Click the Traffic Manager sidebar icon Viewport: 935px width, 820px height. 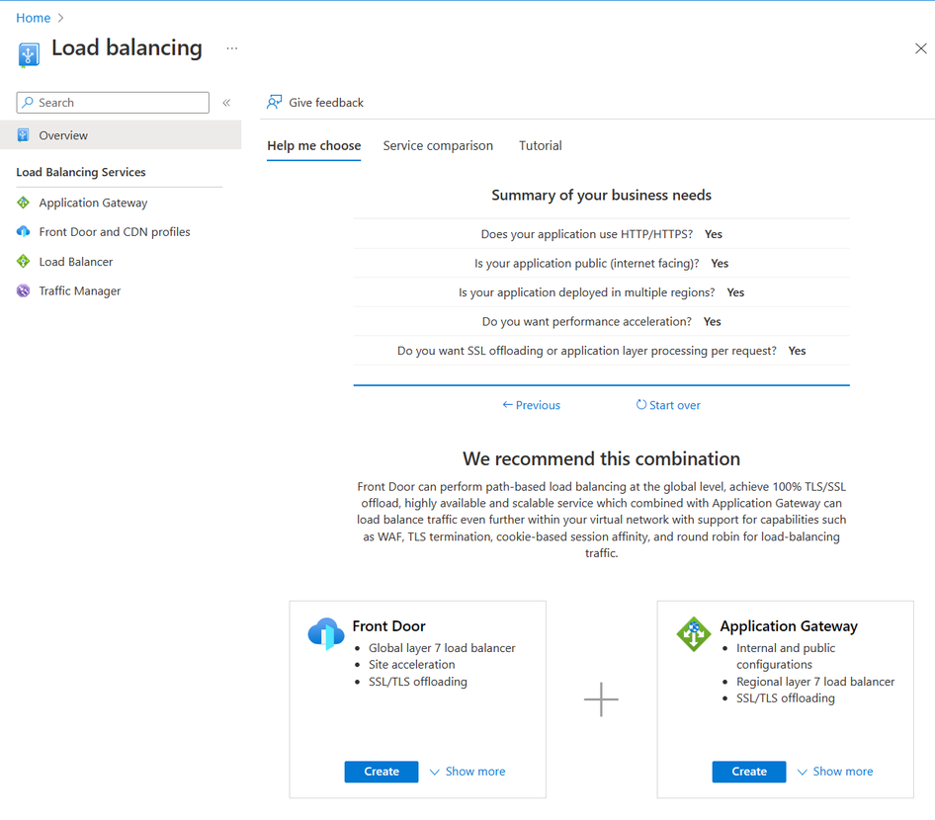24,290
